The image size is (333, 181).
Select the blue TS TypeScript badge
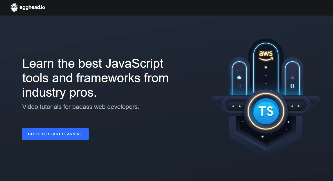(266, 111)
